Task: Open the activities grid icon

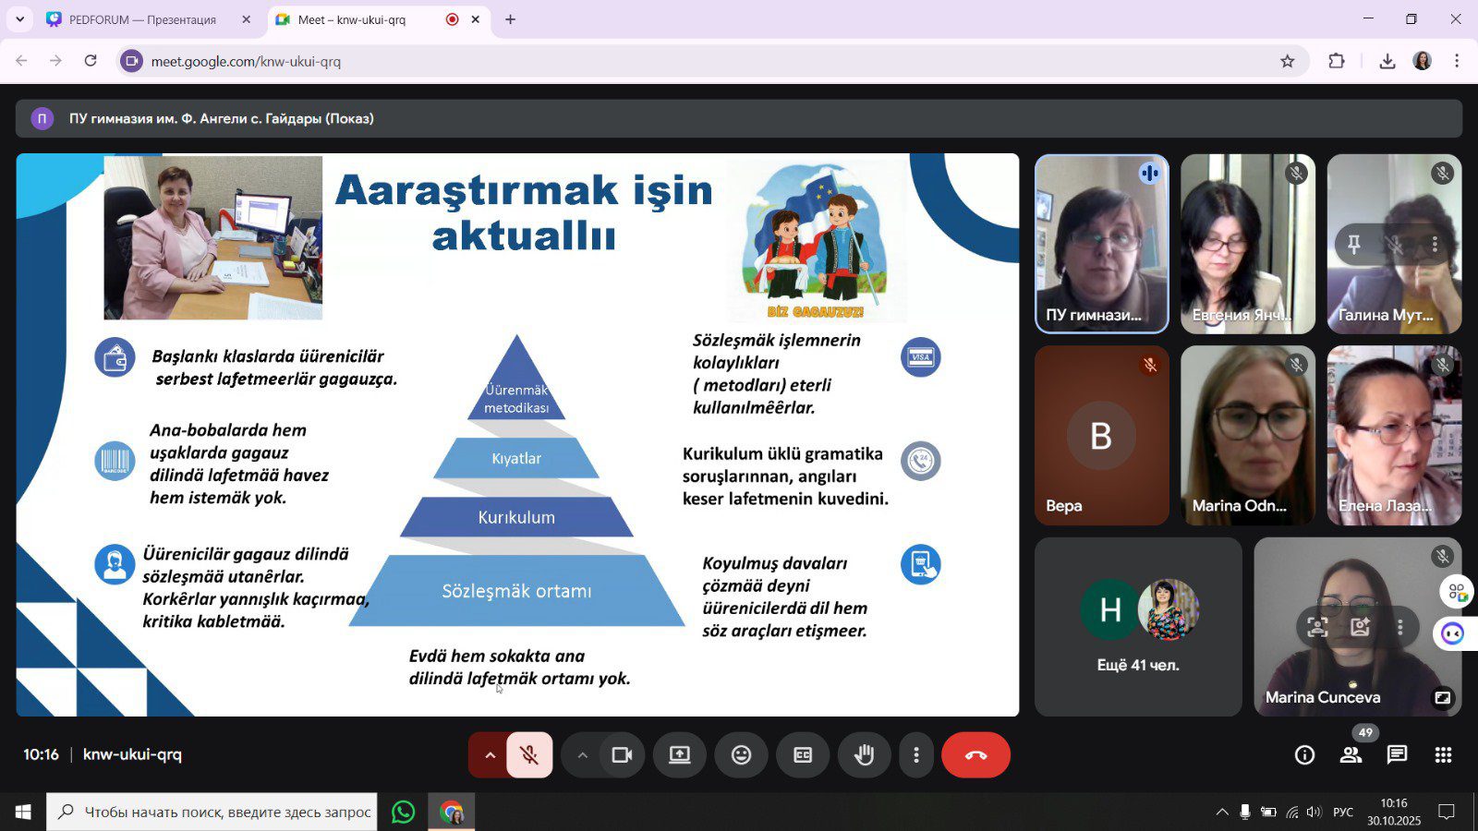Action: [1443, 755]
